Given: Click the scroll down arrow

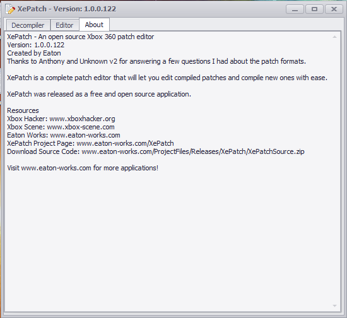Looking at the screenshot, I should click(x=334, y=305).
